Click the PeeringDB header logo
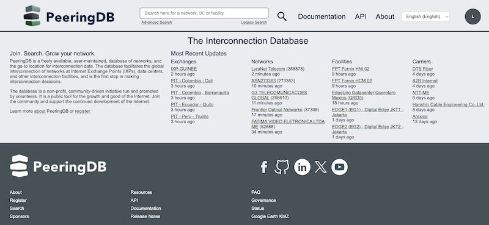The image size is (489, 225). point(69,16)
